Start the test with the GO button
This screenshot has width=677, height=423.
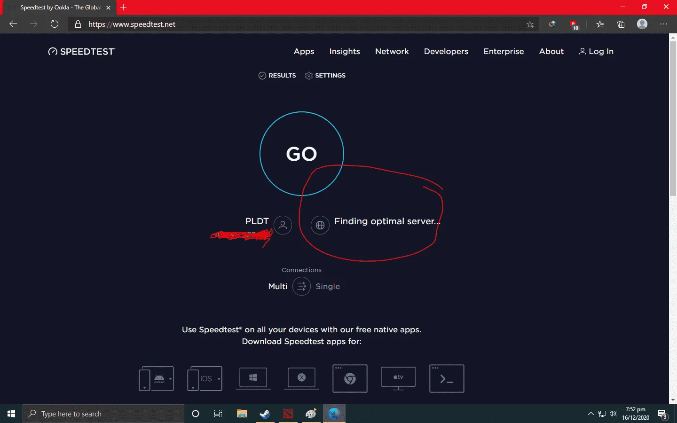click(x=302, y=154)
